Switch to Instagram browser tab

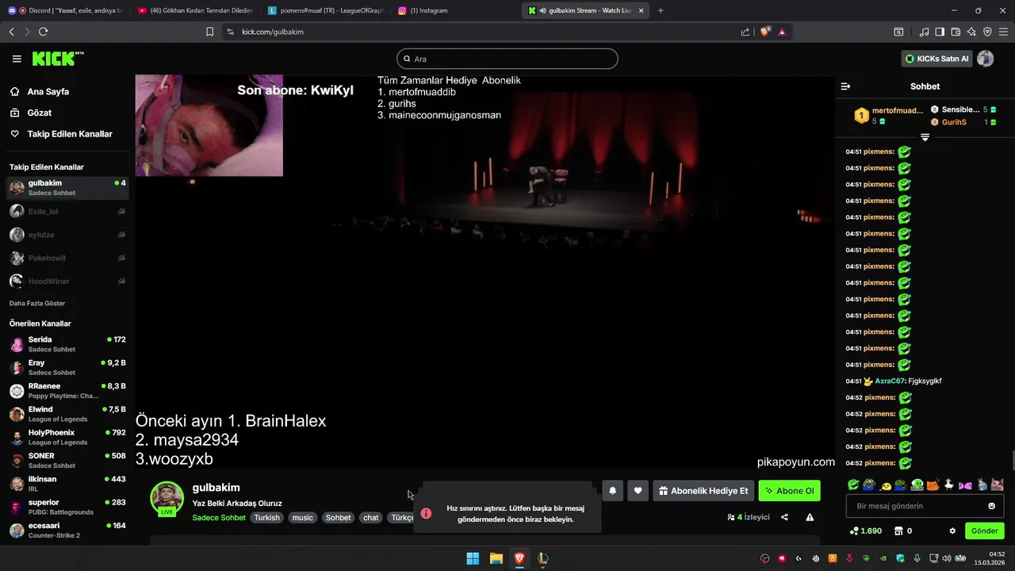(x=456, y=10)
